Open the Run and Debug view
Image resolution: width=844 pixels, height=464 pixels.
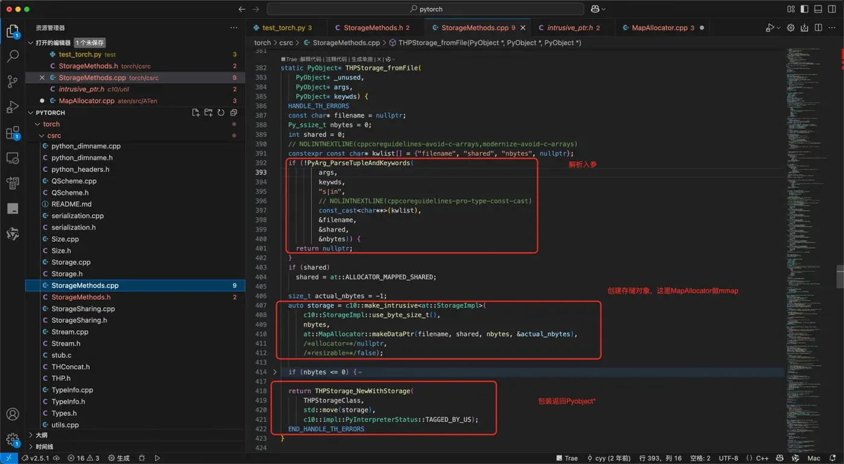pos(12,107)
